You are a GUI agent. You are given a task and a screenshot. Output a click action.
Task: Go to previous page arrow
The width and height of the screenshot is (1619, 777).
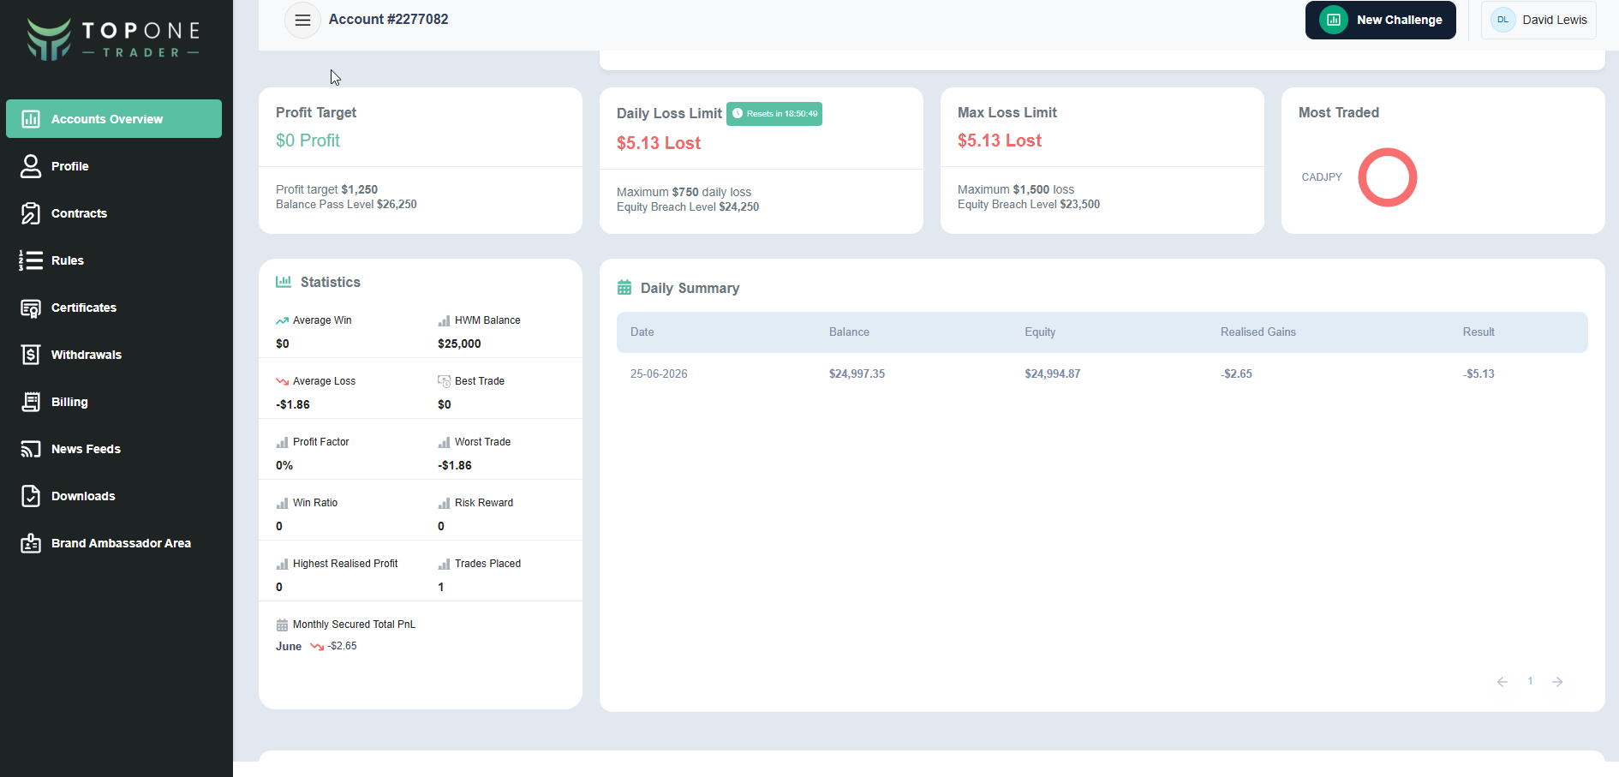coord(1503,682)
